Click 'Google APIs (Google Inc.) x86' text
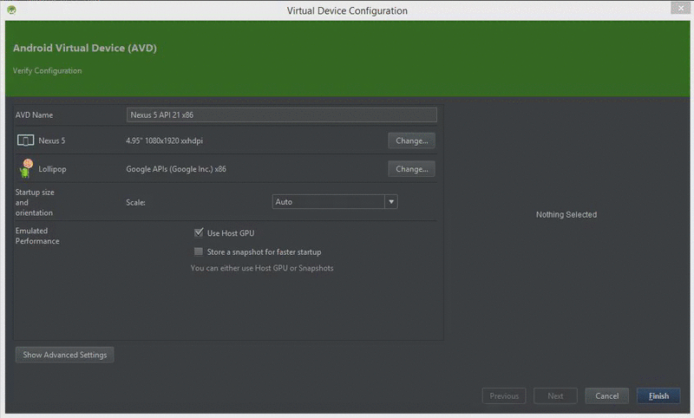The width and height of the screenshot is (694, 418). click(176, 169)
